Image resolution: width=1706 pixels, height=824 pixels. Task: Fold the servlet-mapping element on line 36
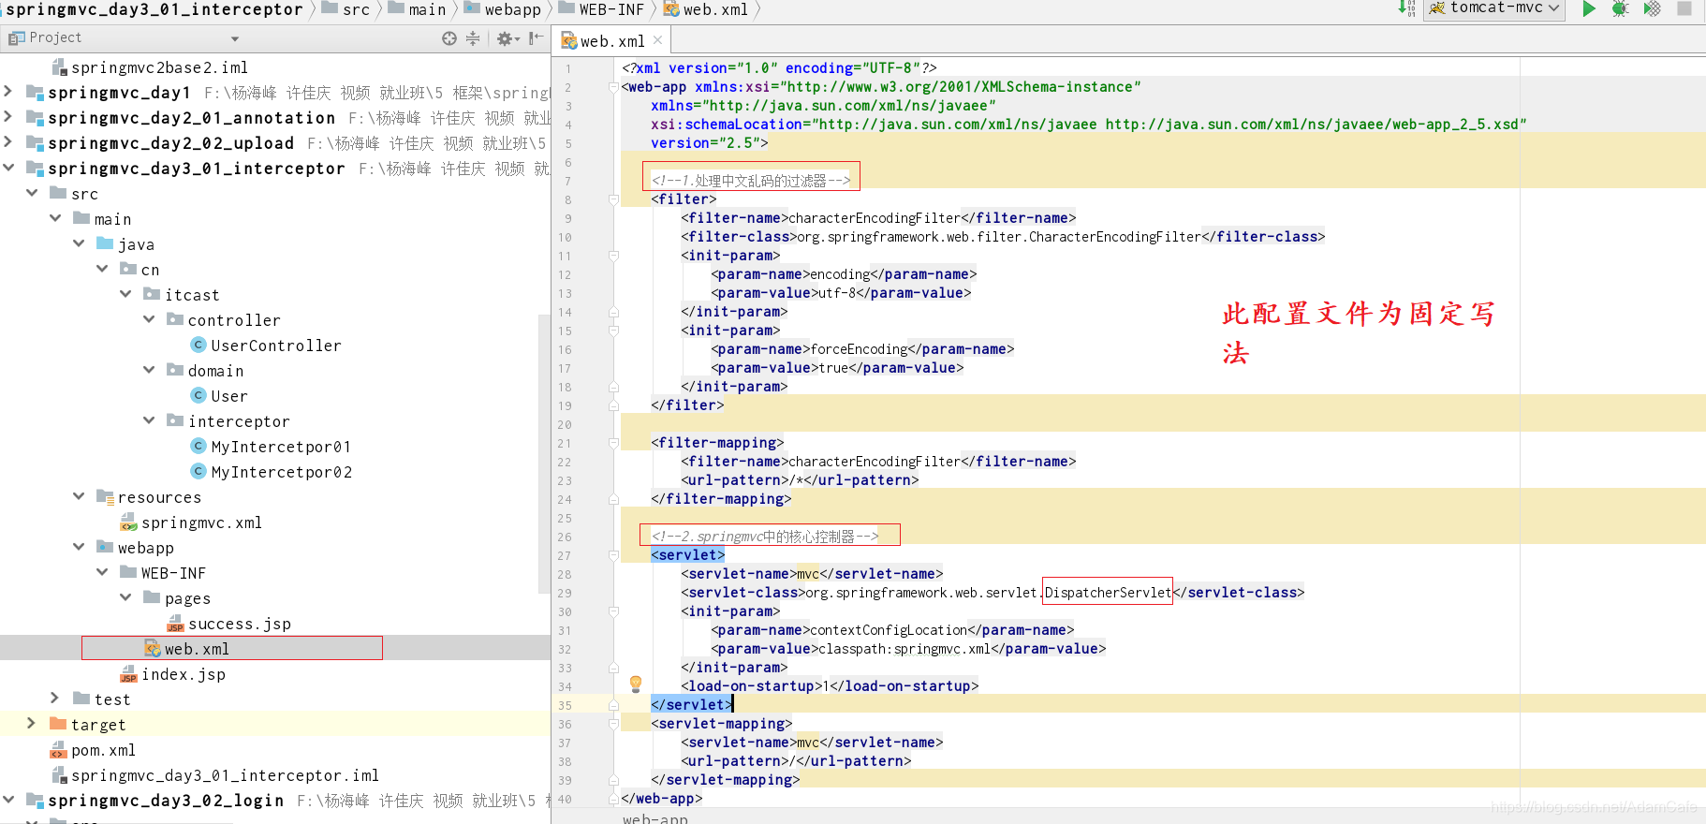[x=613, y=724]
